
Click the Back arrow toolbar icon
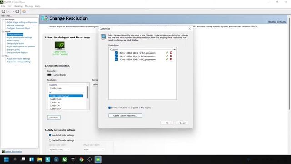(4, 11)
